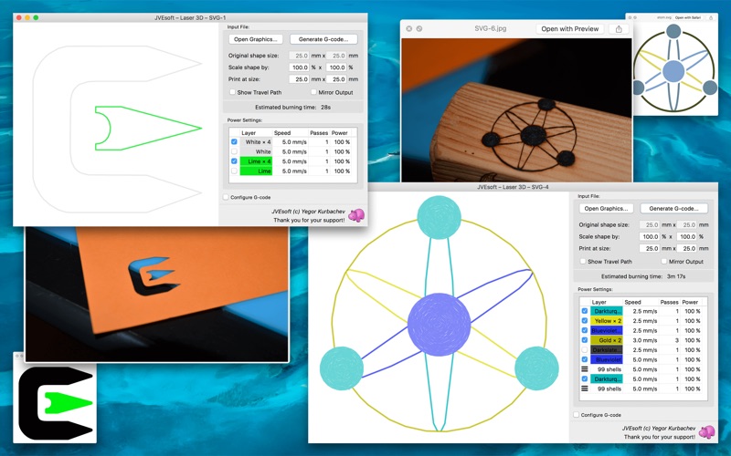Screen dimensions: 731x456
Task: Enable Configure G-code in SVG-4 window
Action: [x=577, y=415]
